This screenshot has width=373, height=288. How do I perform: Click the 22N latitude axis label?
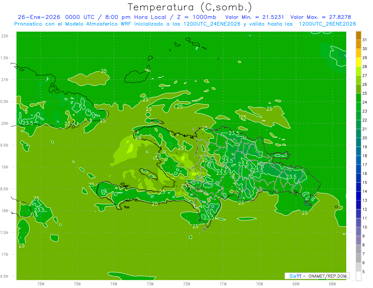pyautogui.click(x=5, y=36)
